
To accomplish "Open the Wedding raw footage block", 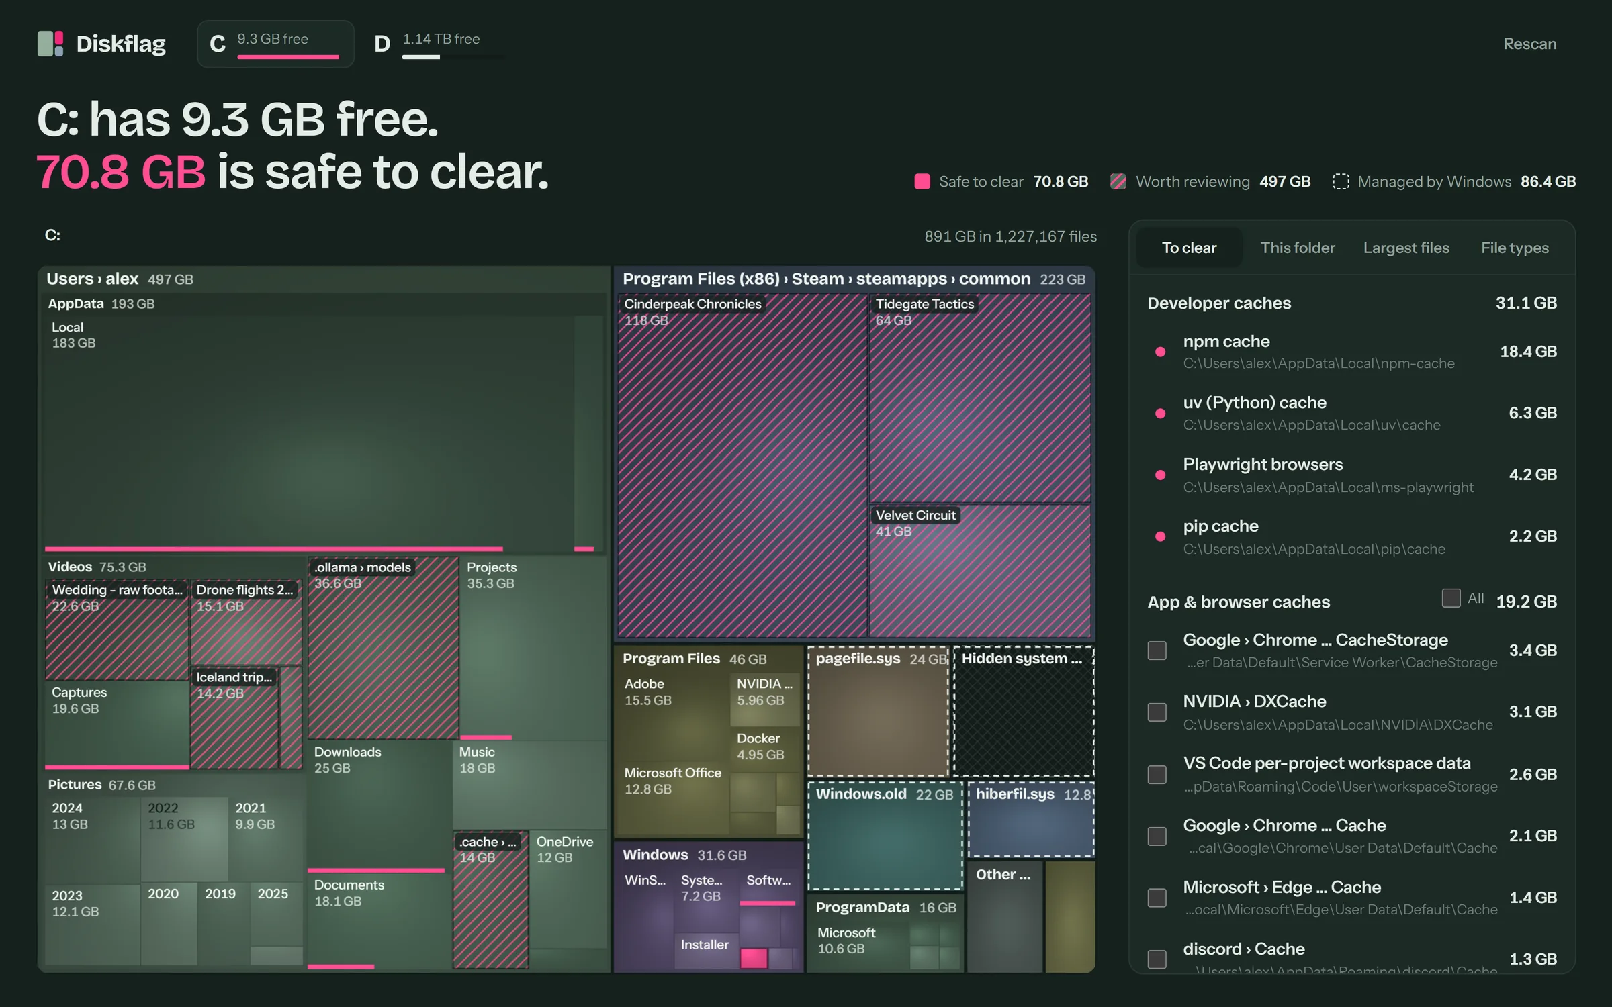I will tap(117, 630).
